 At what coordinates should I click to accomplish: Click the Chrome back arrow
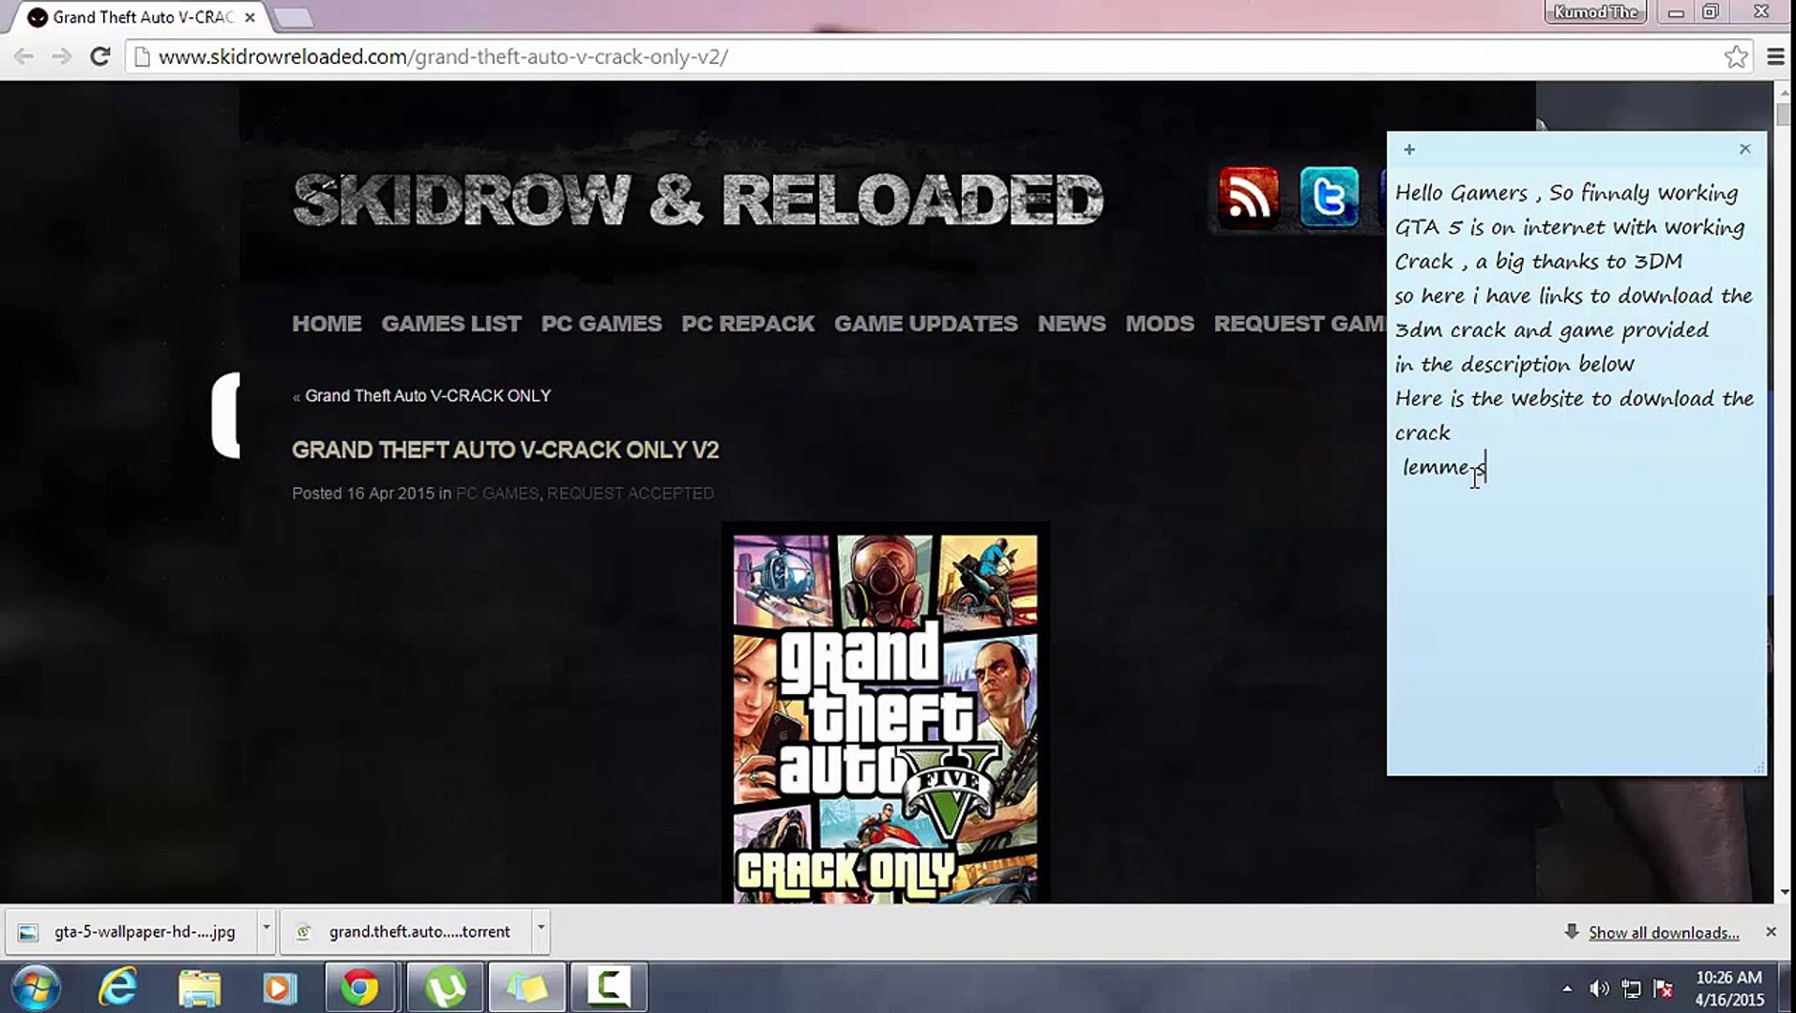pyautogui.click(x=24, y=56)
